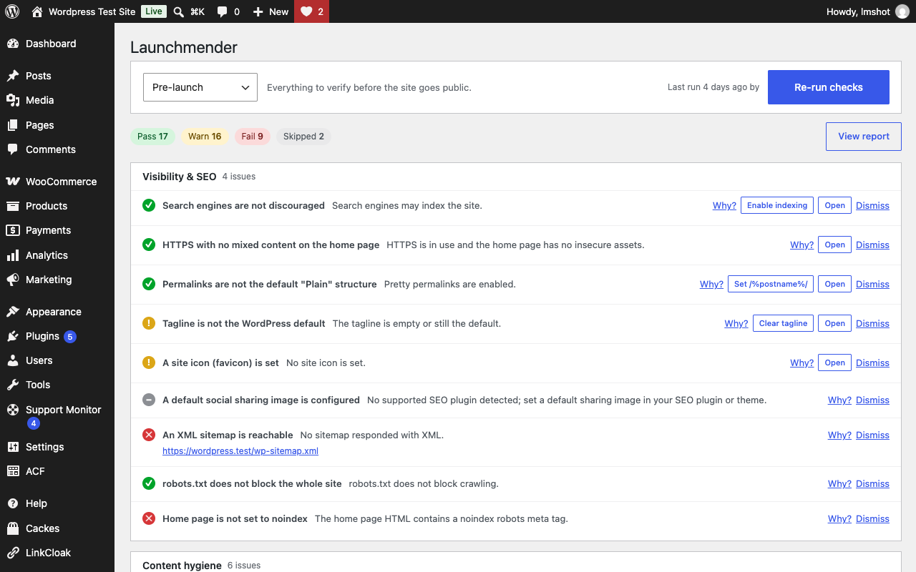Click Open button for favicon check
Screen dimensions: 916x572
point(834,363)
